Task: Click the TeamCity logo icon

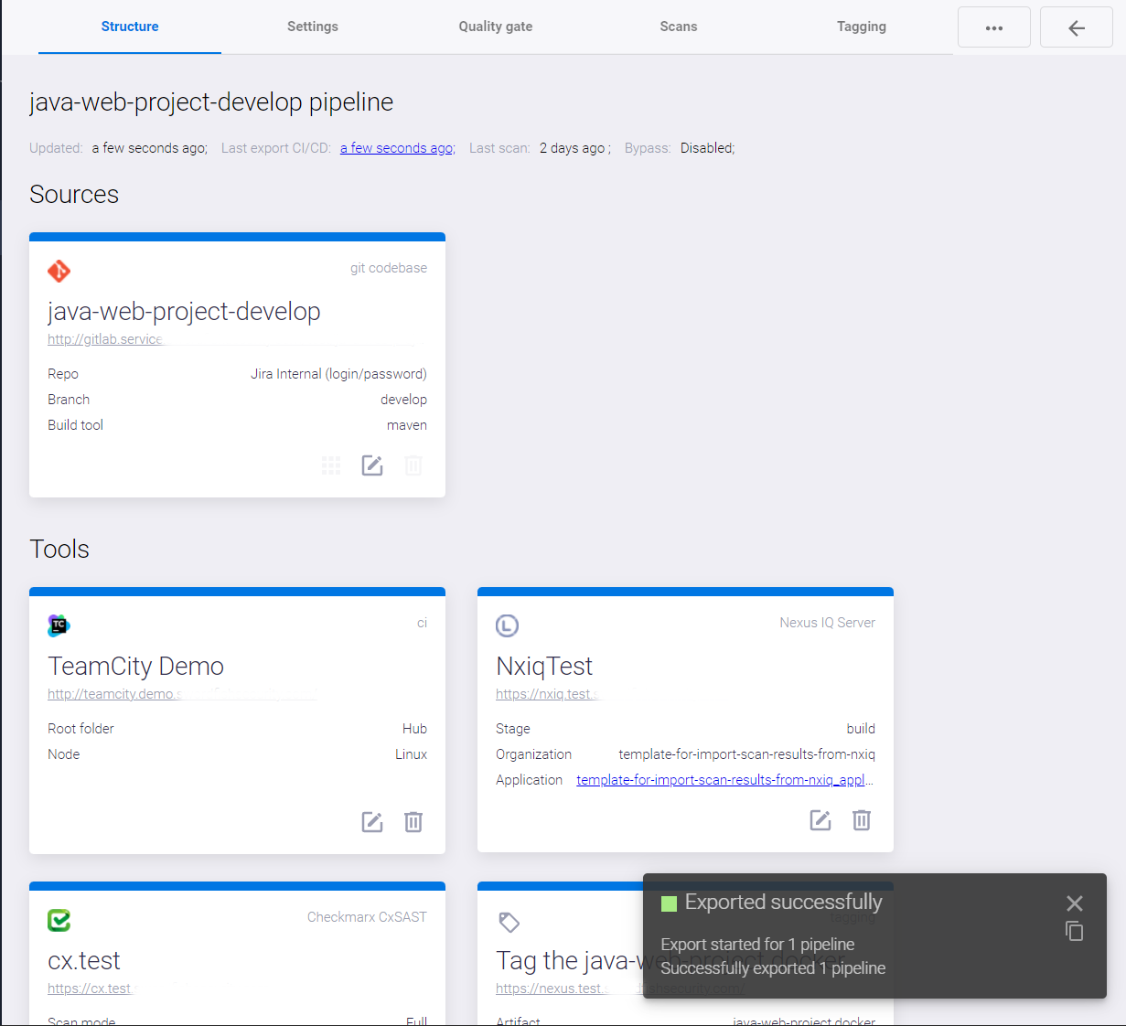Action: (x=59, y=625)
